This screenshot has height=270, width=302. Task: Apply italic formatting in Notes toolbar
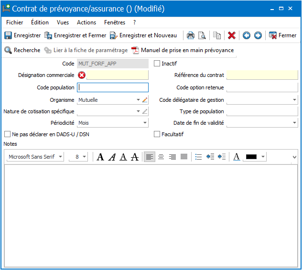pos(112,157)
